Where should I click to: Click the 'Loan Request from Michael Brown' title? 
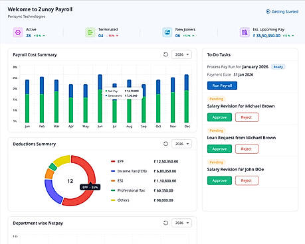pos(241,138)
